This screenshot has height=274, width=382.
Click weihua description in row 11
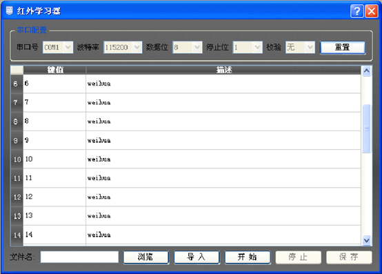(223, 178)
